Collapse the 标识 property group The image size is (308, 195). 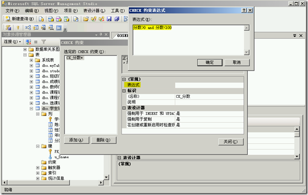124,91
